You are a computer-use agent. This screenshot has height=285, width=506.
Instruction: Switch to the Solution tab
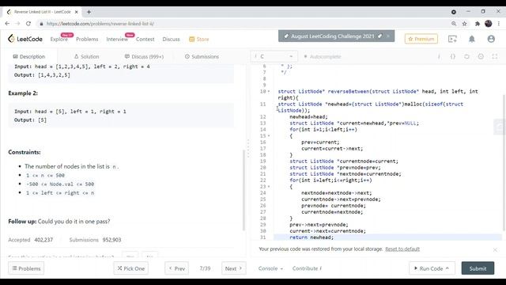(86, 56)
